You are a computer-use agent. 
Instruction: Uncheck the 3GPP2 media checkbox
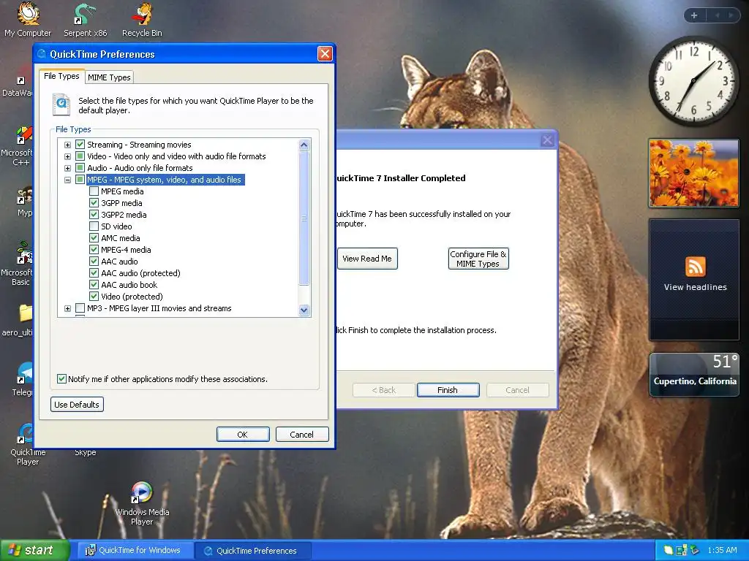(x=94, y=215)
